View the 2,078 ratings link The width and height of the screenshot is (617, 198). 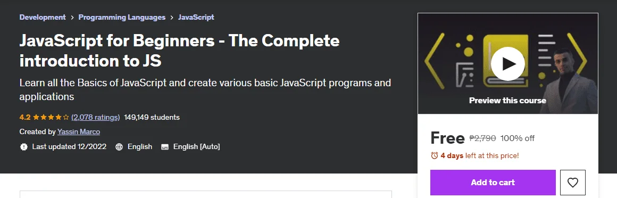96,117
